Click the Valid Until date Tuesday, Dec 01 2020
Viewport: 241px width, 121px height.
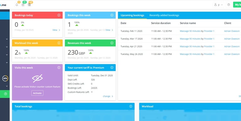point(102,76)
